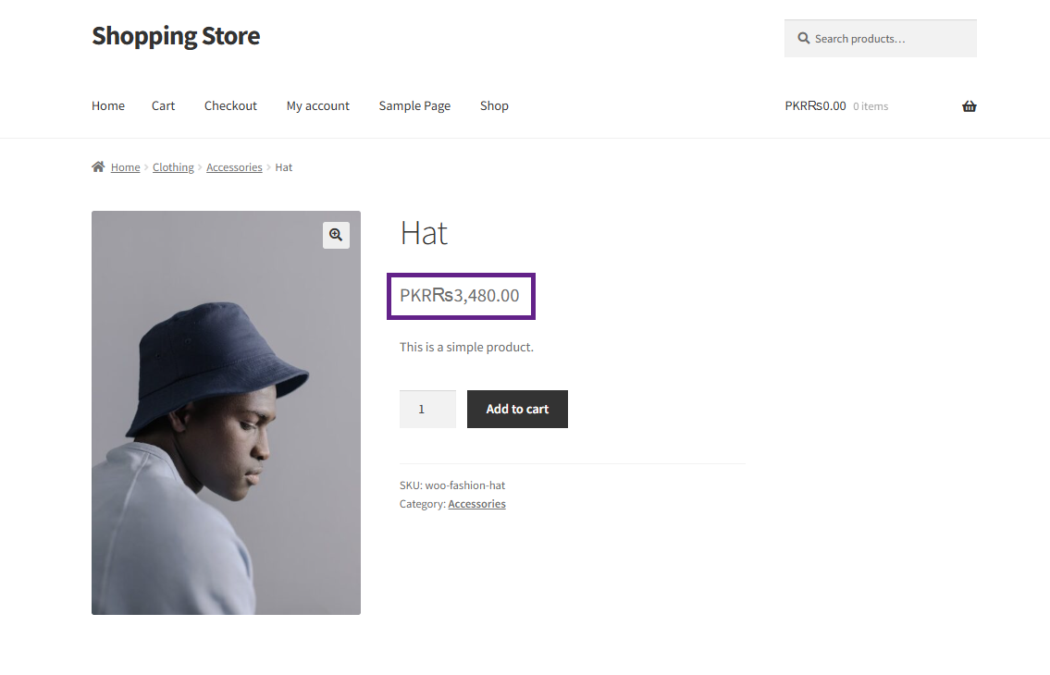1050x675 pixels.
Task: Click the Add to cart button
Action: (x=517, y=409)
